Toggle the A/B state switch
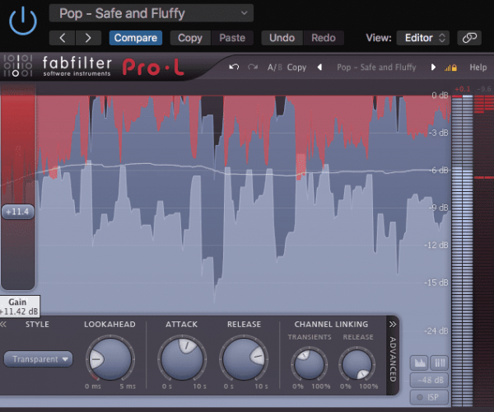 click(274, 67)
